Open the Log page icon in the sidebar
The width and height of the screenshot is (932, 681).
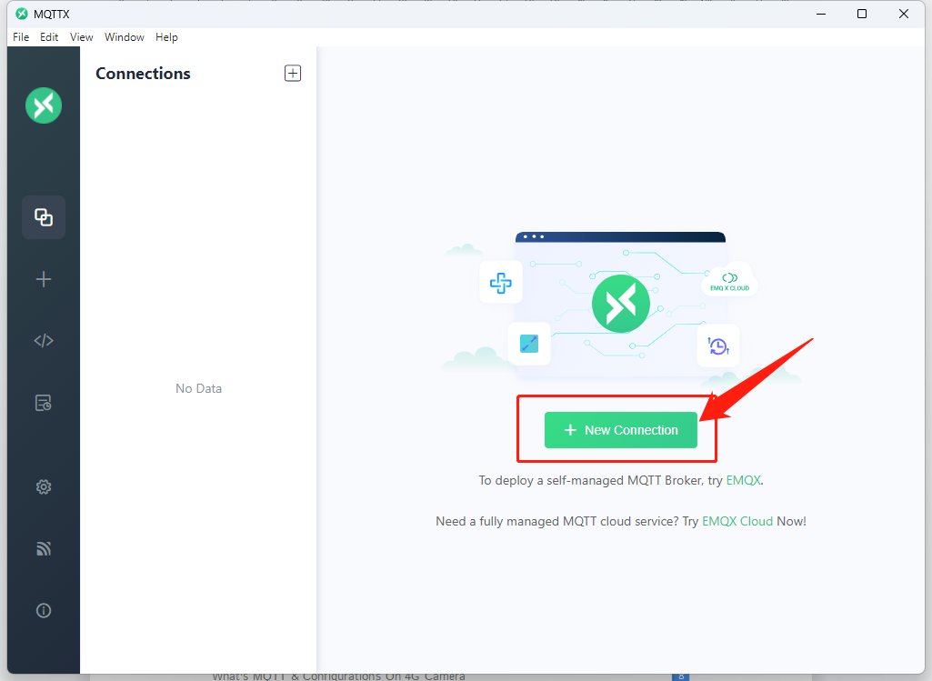44,403
